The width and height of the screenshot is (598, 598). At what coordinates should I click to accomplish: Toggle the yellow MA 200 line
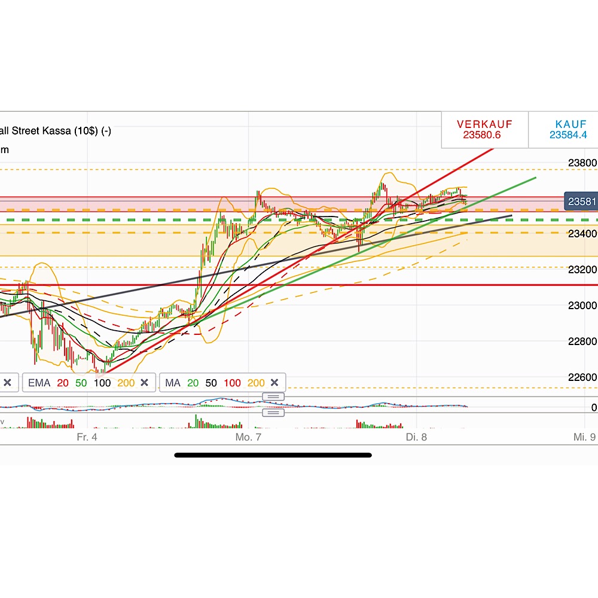click(x=256, y=383)
